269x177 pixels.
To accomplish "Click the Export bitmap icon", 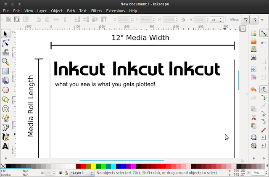I will [253, 77].
